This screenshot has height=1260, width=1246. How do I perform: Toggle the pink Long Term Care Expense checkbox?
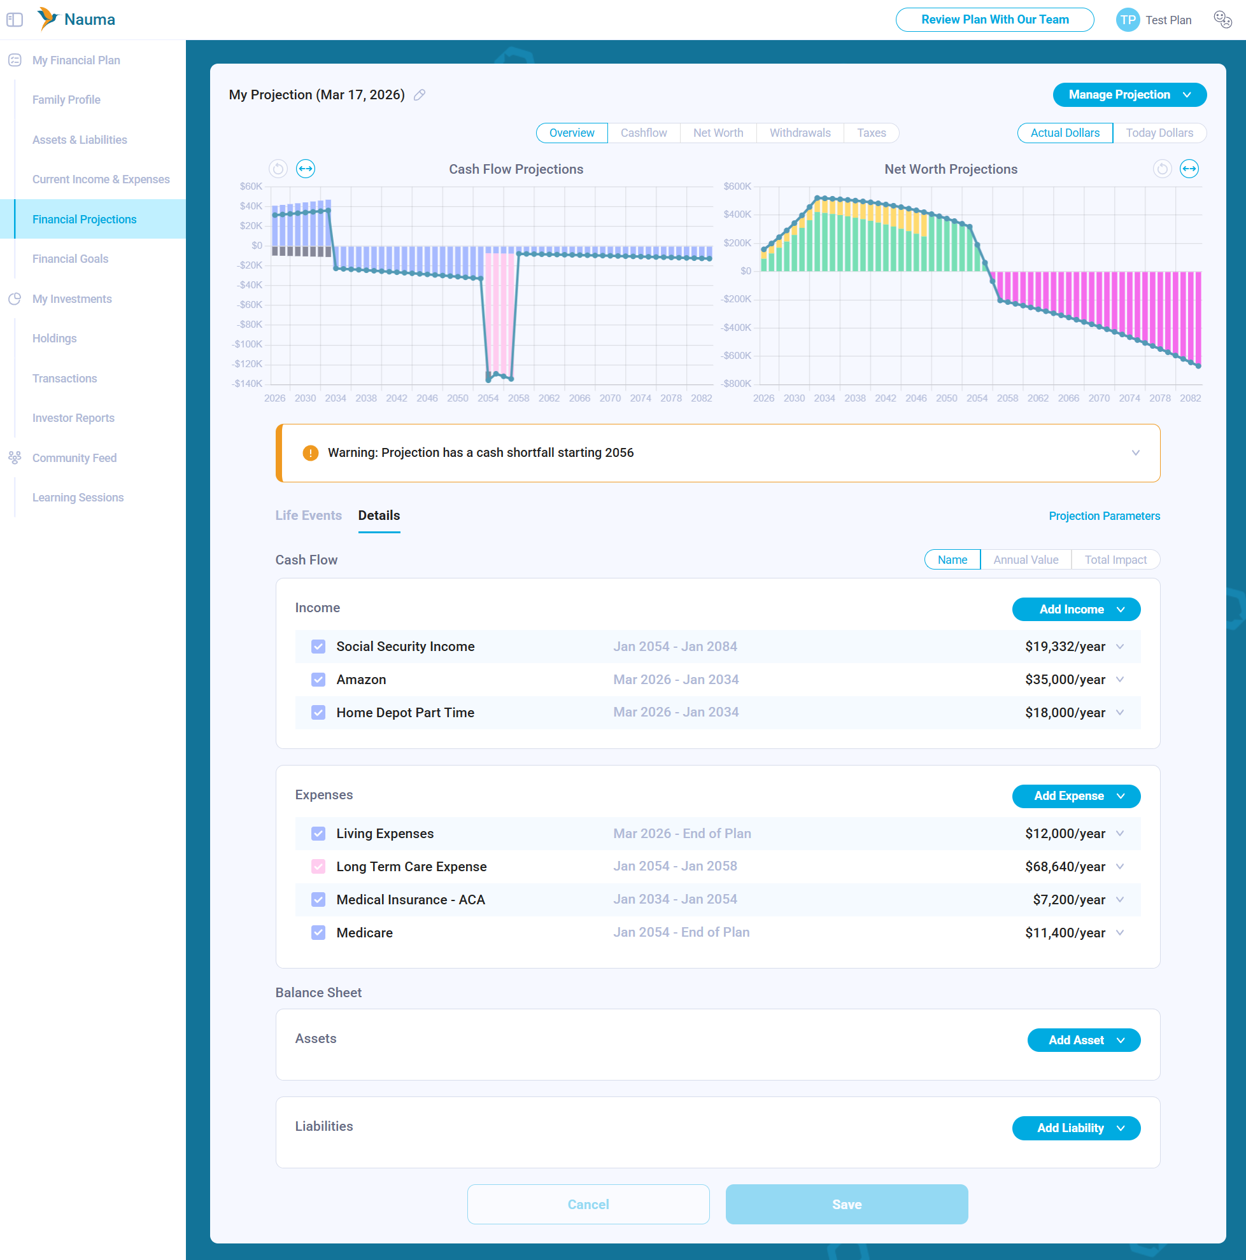pyautogui.click(x=318, y=866)
